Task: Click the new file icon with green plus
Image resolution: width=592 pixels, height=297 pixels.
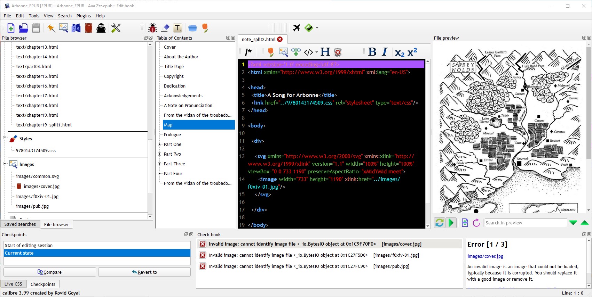Action: point(11,28)
